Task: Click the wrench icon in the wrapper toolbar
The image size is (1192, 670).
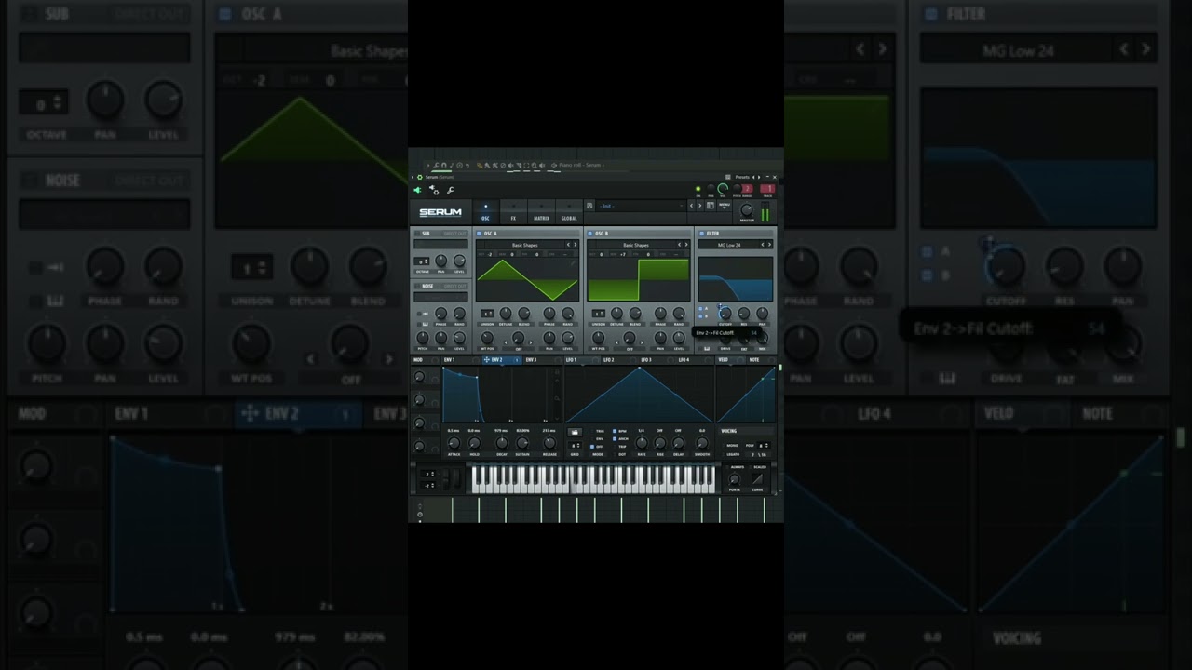Action: (451, 190)
